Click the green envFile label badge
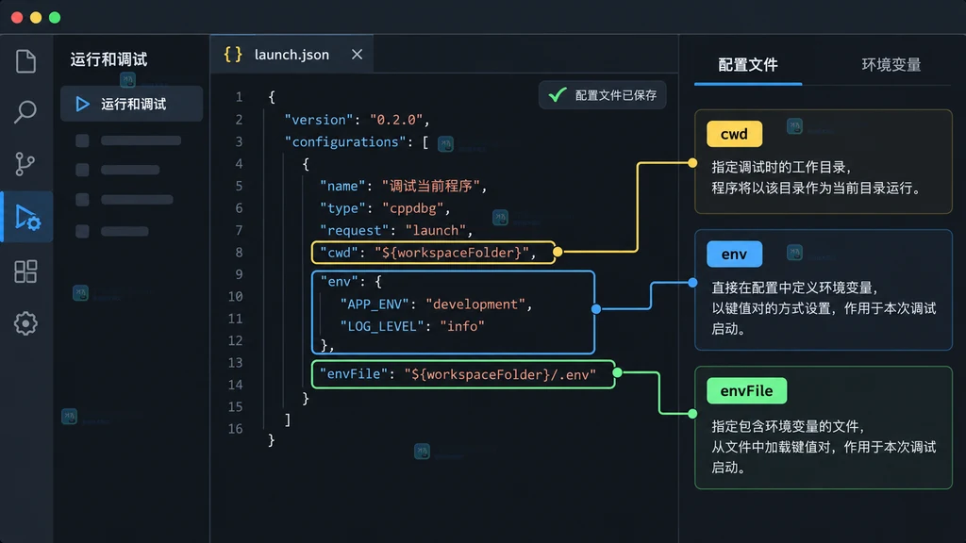The width and height of the screenshot is (966, 543). pos(747,391)
